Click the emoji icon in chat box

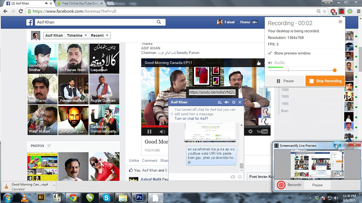coord(240,177)
